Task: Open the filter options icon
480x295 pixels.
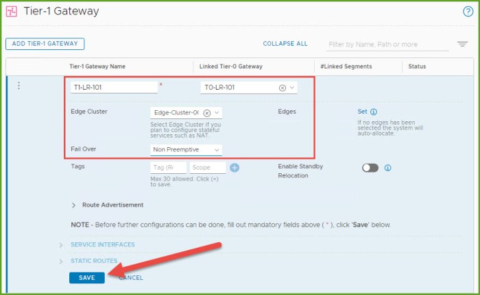Action: [x=462, y=44]
